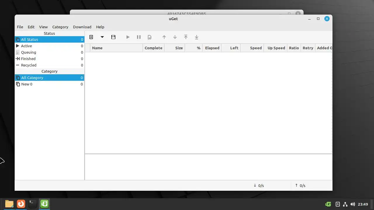This screenshot has width=374, height=210.
Task: Open the file manager from the taskbar
Action: click(9, 204)
